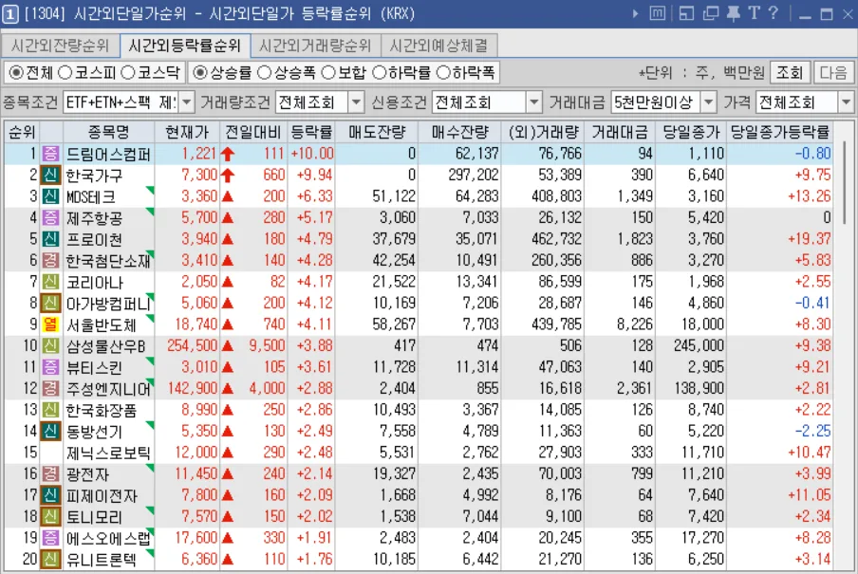Click the 다음 button
Image resolution: width=858 pixels, height=574 pixels.
point(833,73)
